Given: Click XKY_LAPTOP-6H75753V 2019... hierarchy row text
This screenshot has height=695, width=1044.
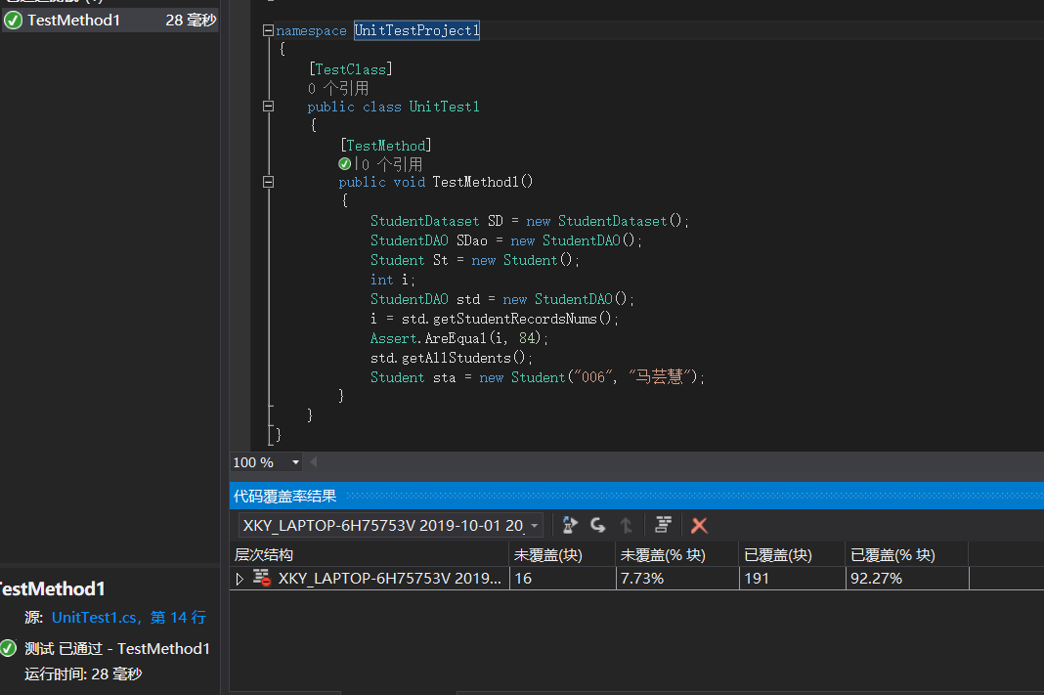Looking at the screenshot, I should click(x=389, y=579).
